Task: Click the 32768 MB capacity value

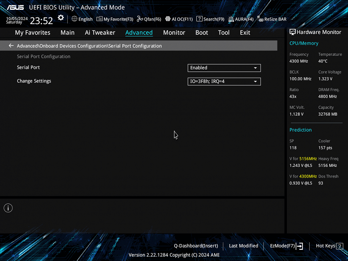Action: pyautogui.click(x=328, y=114)
